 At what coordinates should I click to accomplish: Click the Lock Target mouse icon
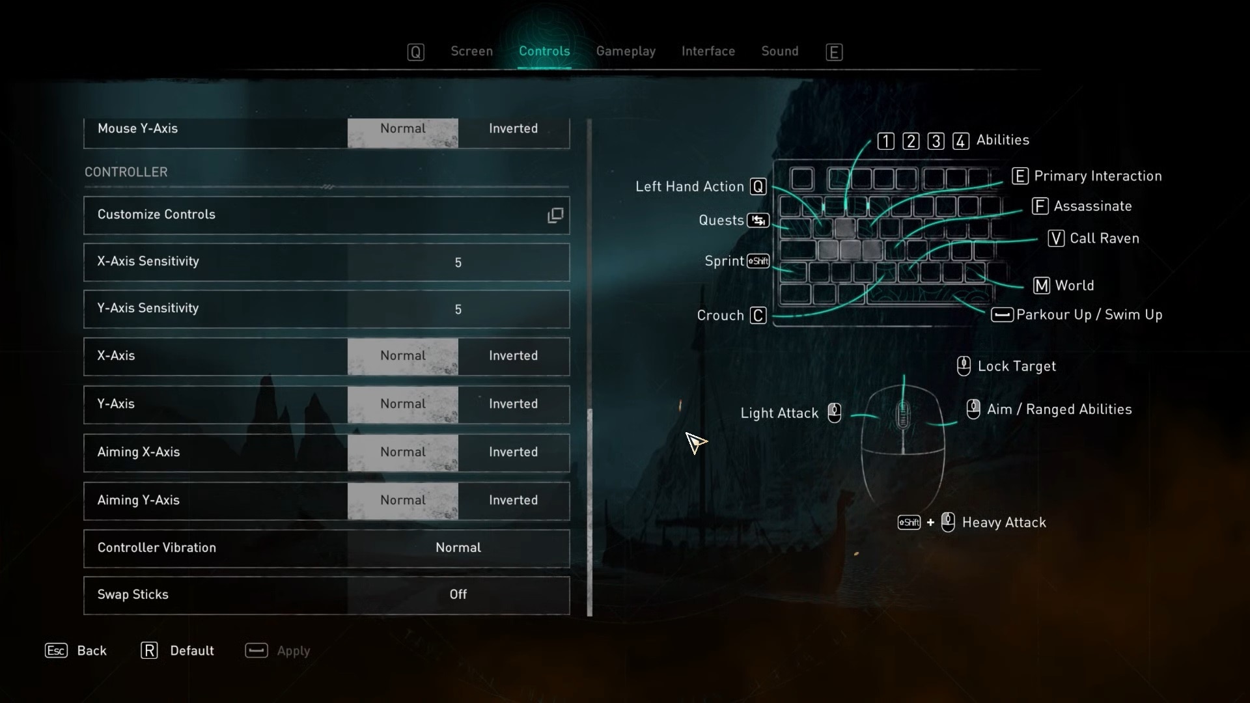pos(964,365)
